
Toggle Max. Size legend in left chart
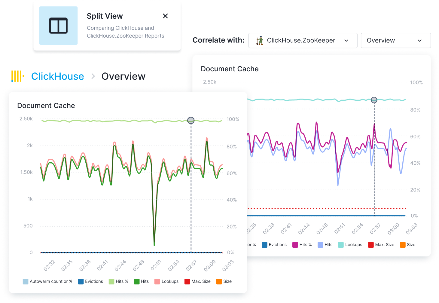197,281
